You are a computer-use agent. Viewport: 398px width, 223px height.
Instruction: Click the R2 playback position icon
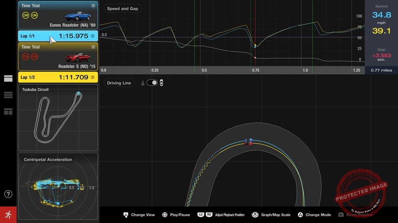209,215
